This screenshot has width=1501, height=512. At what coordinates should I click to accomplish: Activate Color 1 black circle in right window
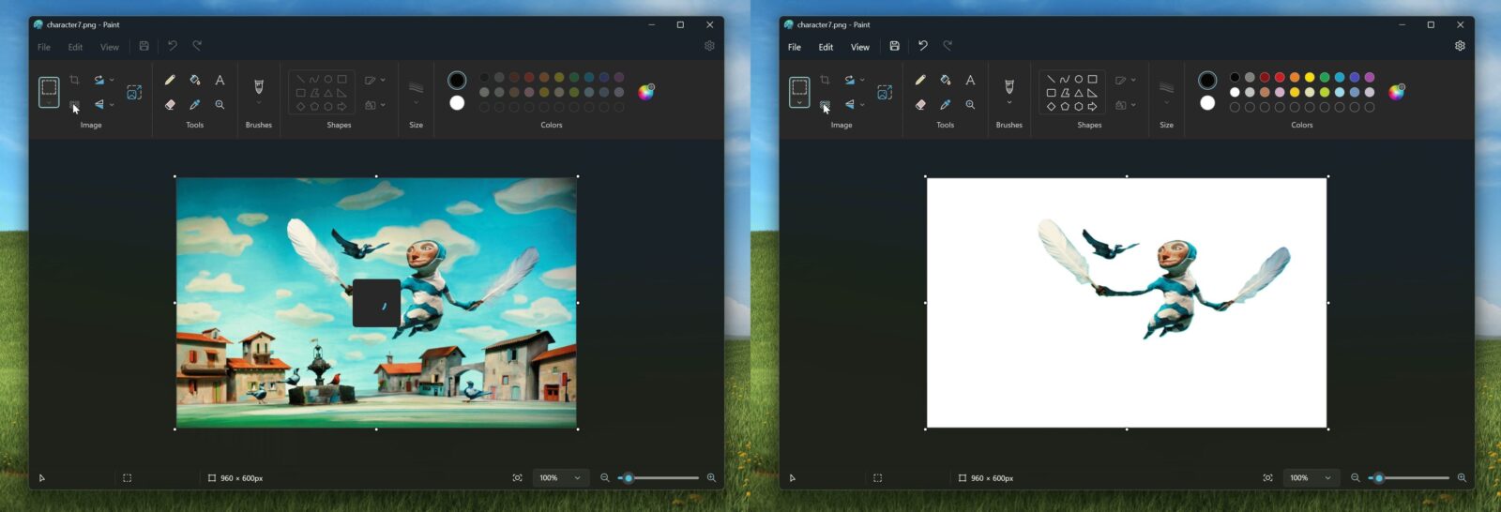coord(1207,81)
